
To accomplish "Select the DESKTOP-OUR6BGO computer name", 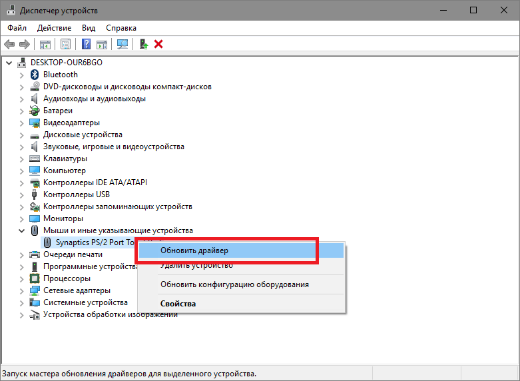I will tap(67, 63).
